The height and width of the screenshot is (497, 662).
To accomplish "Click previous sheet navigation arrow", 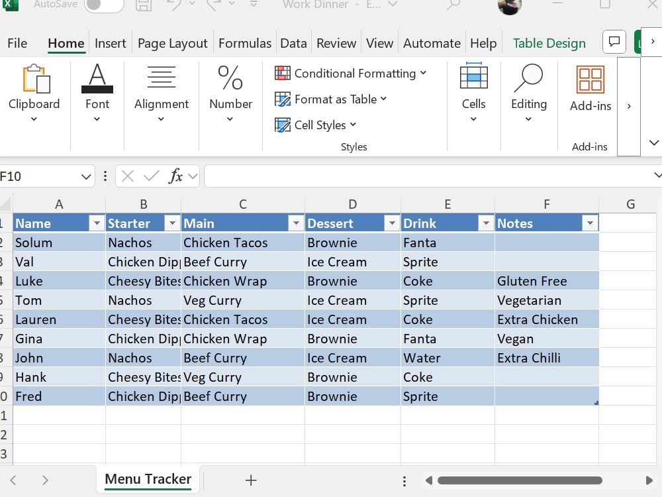I will pos(13,480).
